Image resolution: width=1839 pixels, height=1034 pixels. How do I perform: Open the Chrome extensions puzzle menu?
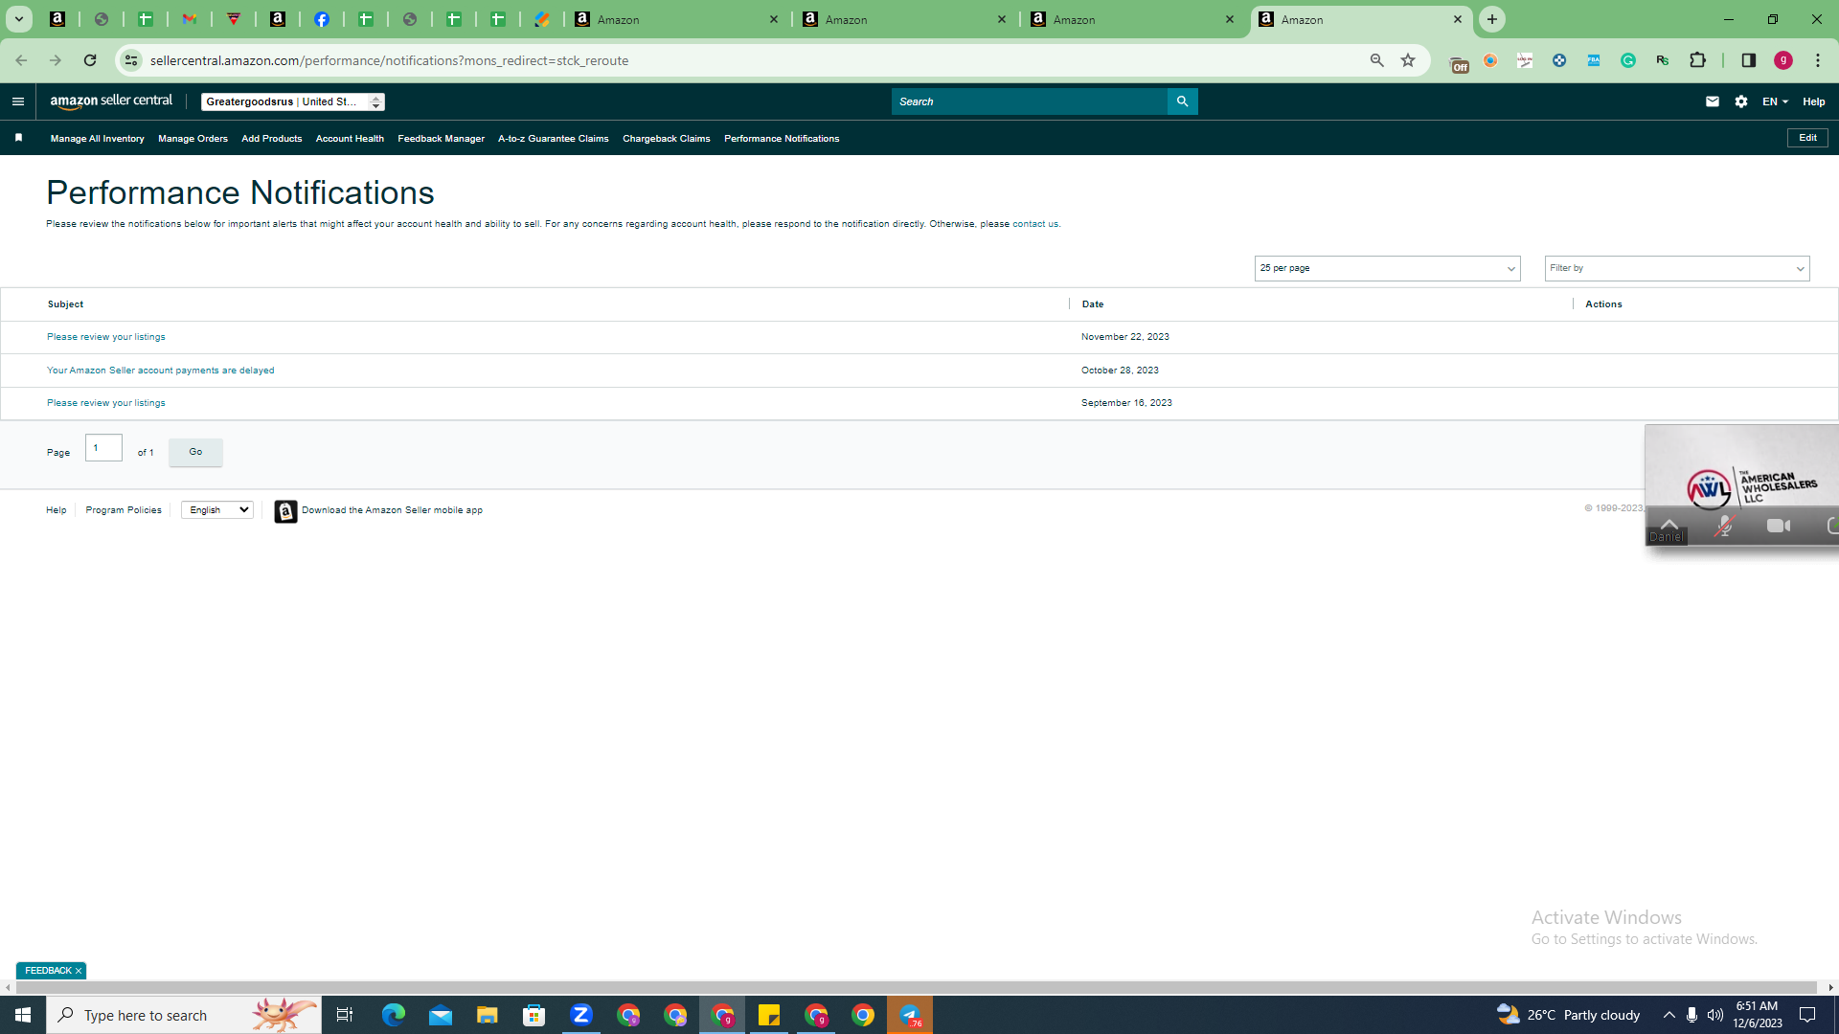(1697, 60)
